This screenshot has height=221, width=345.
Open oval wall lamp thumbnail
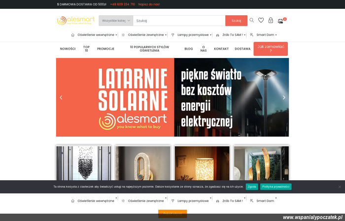coord(143,164)
